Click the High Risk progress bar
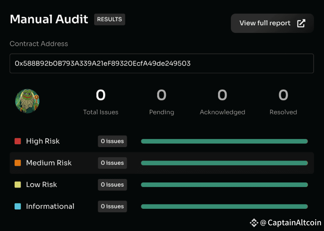 click(x=224, y=141)
